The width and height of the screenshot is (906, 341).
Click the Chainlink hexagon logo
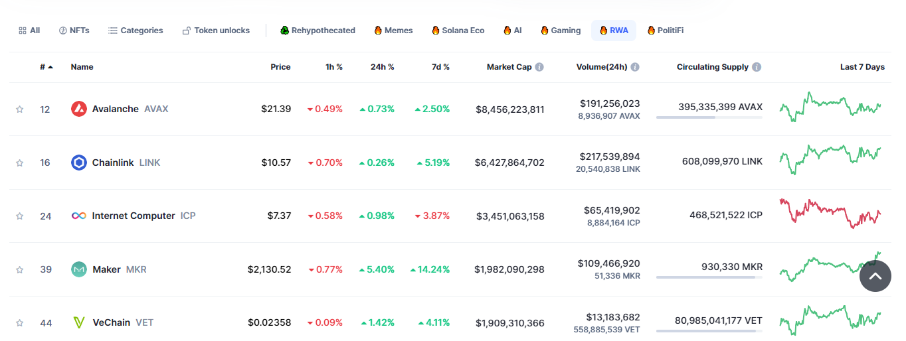pos(79,163)
